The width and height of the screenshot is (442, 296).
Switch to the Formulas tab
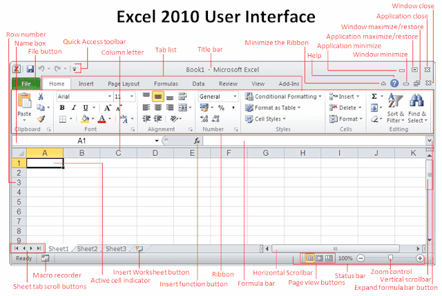coord(166,83)
